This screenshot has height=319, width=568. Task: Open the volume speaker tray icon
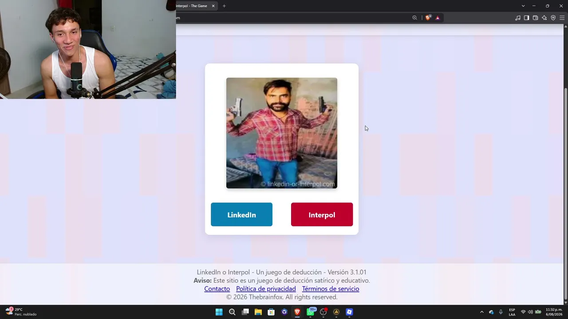tap(530, 312)
